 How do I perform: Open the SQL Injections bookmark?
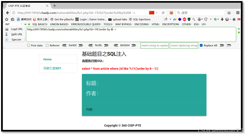(140, 19)
